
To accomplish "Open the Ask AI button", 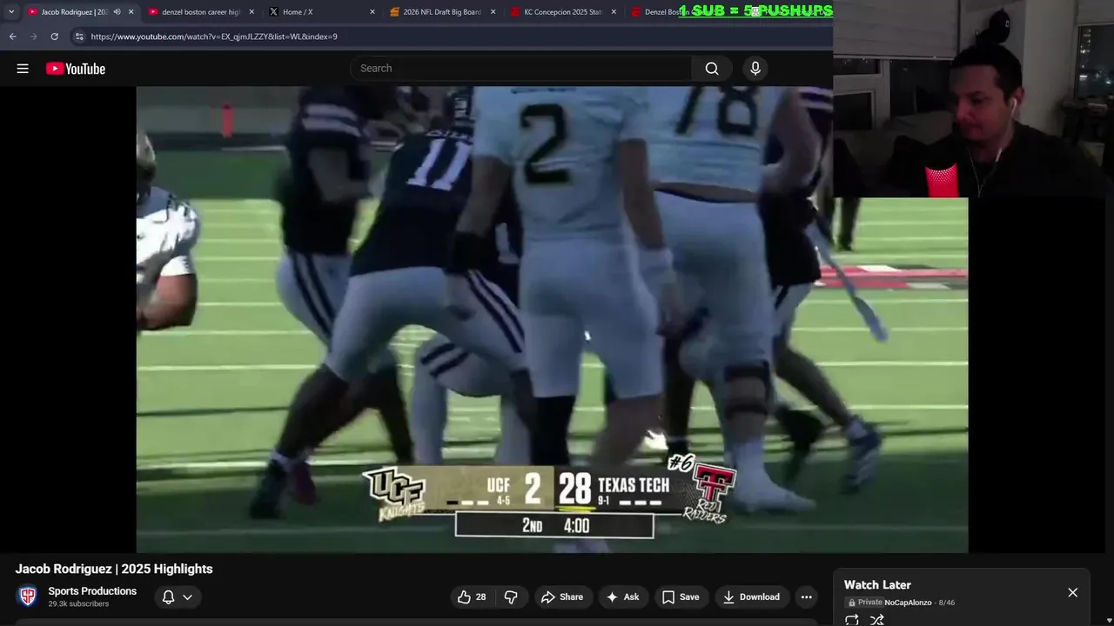I will pos(623,597).
